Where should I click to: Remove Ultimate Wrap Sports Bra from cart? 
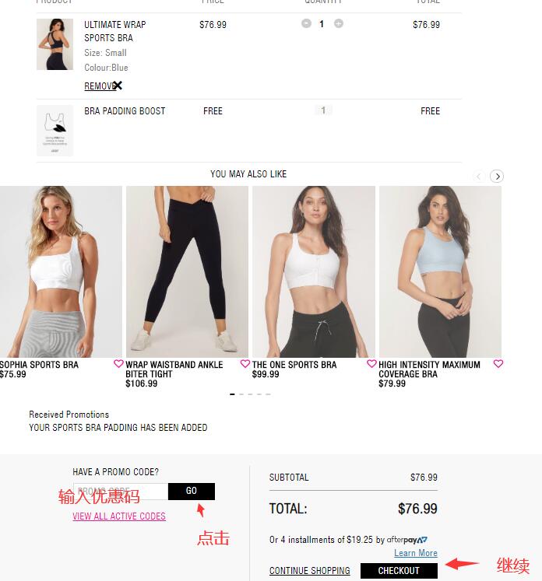click(103, 86)
